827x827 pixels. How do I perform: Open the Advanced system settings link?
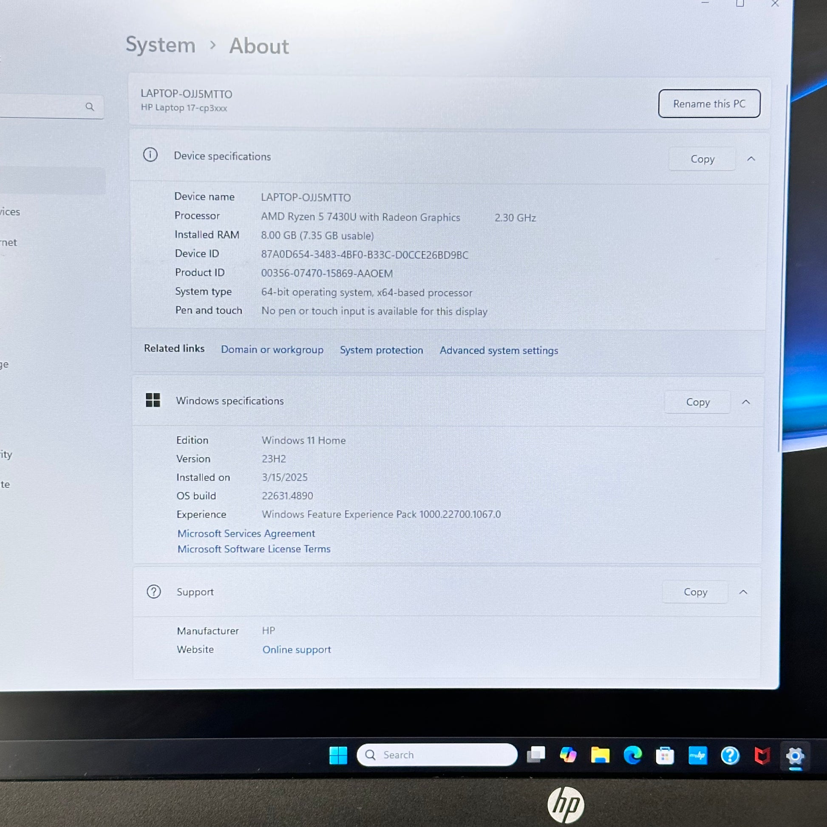pyautogui.click(x=498, y=351)
